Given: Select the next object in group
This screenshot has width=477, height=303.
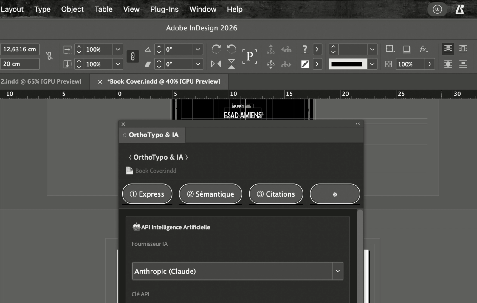Looking at the screenshot, I should coord(286,64).
